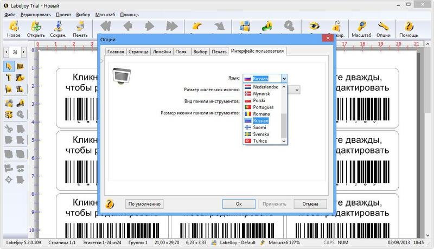Click the pencil icon next to Масштаб 127%
The height and width of the screenshot is (249, 434).
click(263, 242)
